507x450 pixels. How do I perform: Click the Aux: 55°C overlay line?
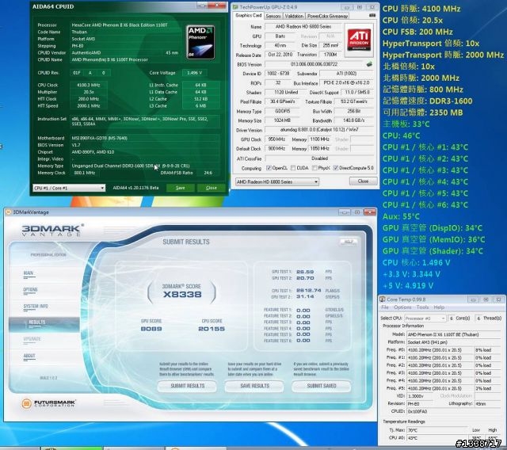401,216
